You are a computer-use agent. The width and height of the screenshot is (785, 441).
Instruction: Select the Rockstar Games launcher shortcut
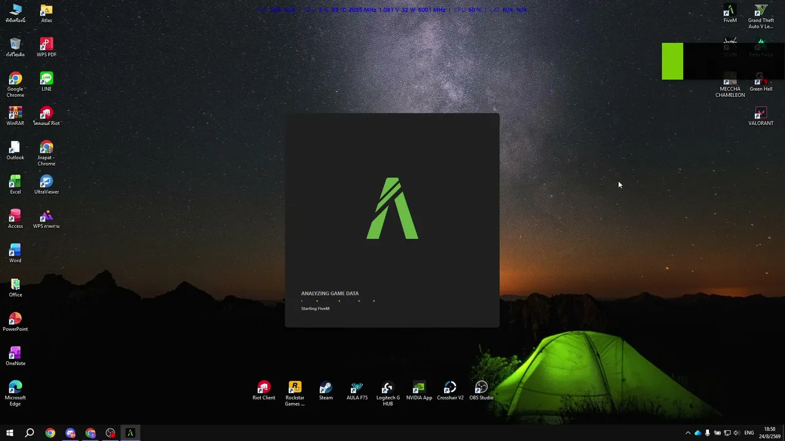[x=295, y=394]
